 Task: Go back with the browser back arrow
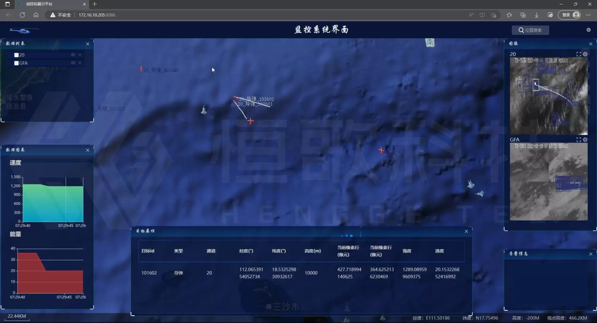pyautogui.click(x=9, y=15)
